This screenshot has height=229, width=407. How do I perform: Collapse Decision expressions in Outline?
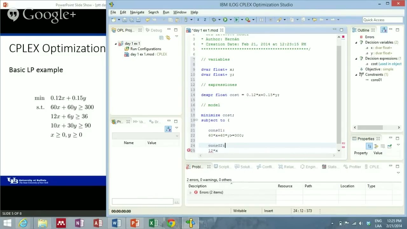356,59
